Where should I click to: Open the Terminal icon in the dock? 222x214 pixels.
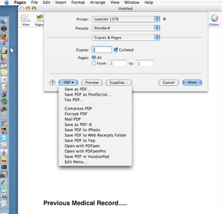click(4, 167)
